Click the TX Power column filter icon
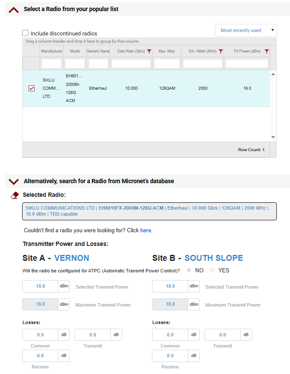Screen dimensions: 290x374 pos(267,51)
